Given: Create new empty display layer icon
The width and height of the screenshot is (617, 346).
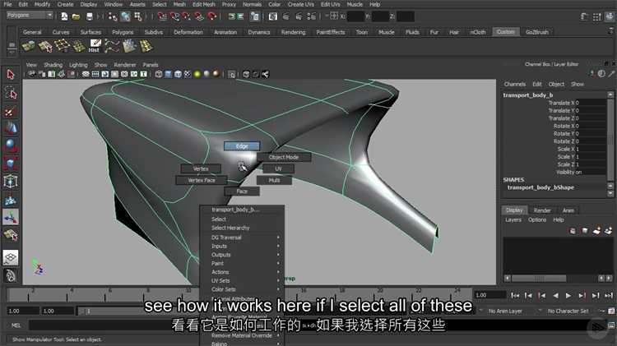Looking at the screenshot, I should 596,231.
